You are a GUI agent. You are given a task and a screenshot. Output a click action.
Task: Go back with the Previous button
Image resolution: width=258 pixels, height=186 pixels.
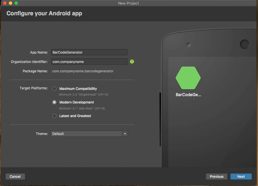217,176
